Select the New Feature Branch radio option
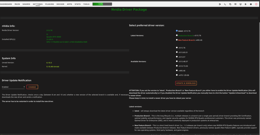260x135 pixels. pos(177,40)
